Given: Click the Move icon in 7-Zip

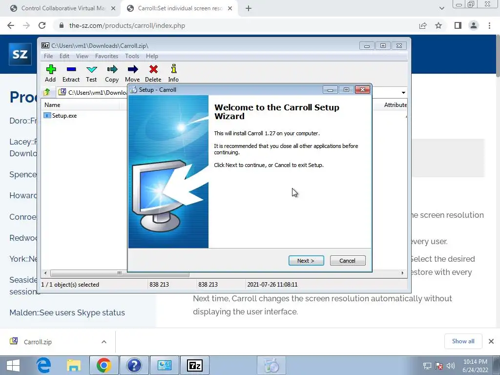Looking at the screenshot, I should (x=132, y=73).
